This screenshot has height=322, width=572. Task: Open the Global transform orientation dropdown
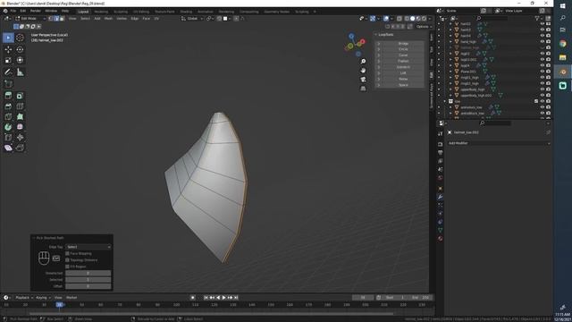[x=192, y=18]
